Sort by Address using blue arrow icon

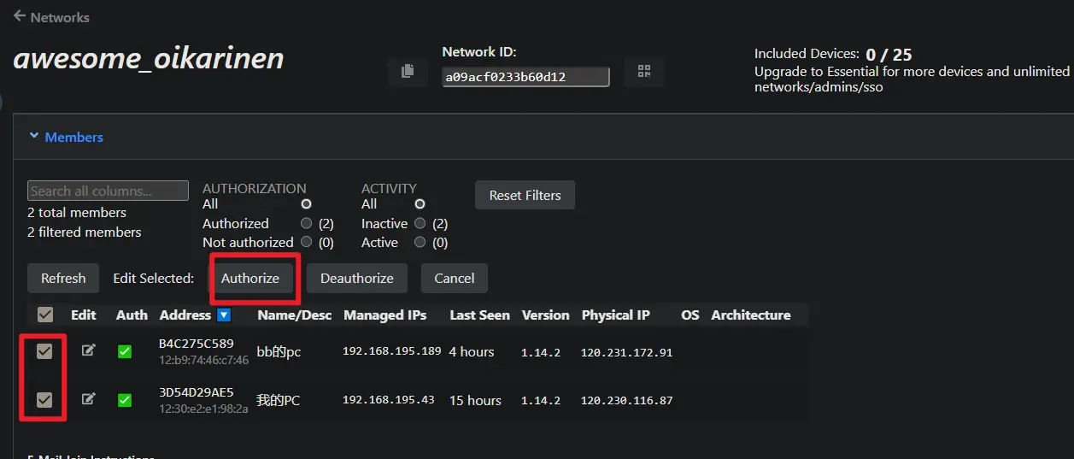pyautogui.click(x=224, y=315)
